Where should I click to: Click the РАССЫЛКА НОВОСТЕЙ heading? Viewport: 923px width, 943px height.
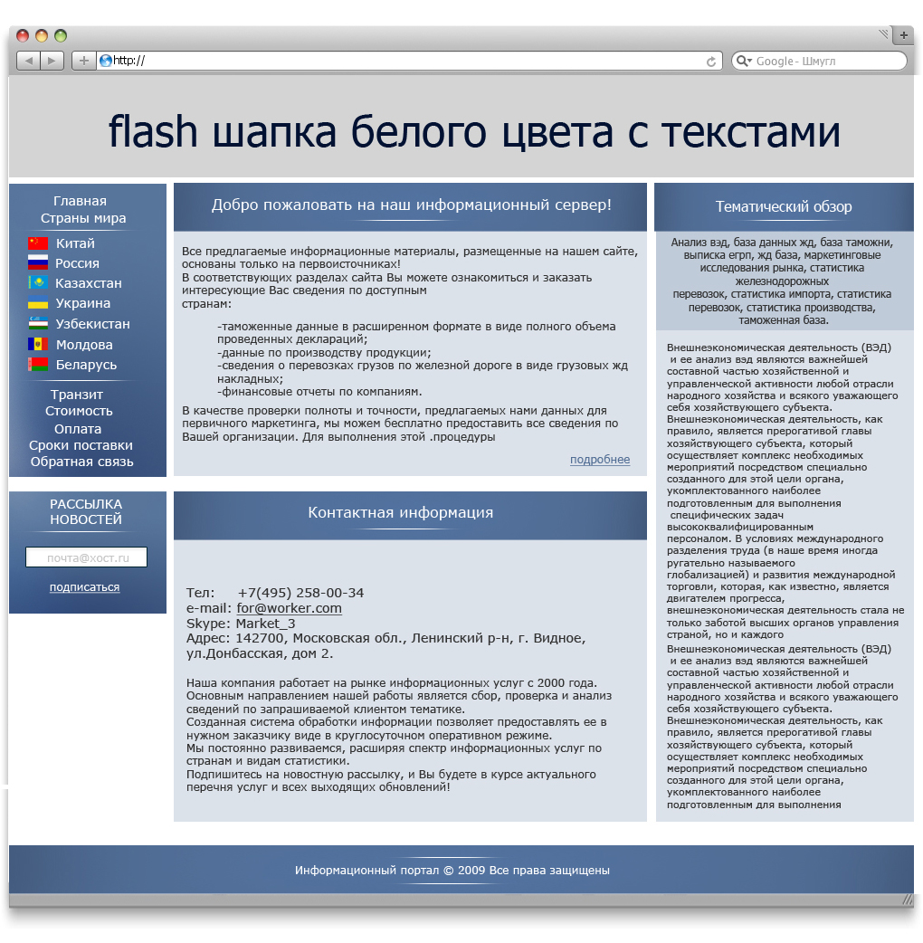(x=85, y=511)
